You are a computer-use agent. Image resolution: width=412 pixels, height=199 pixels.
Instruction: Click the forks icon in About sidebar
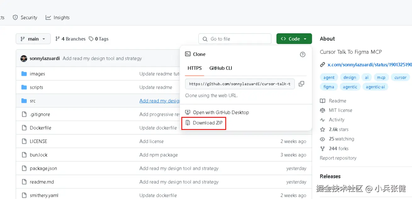point(322,148)
